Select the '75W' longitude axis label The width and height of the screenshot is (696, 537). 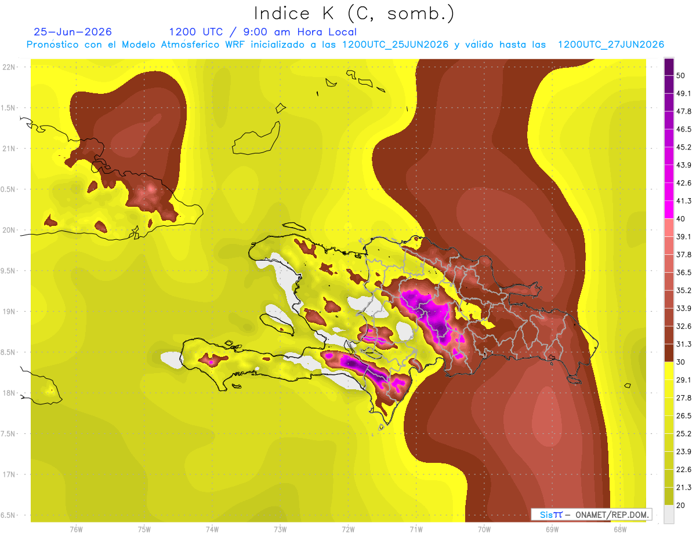[144, 529]
